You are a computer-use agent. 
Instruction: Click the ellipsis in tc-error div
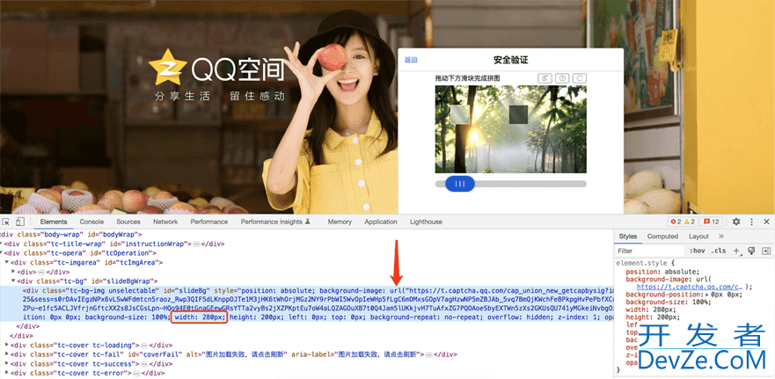pyautogui.click(x=137, y=374)
